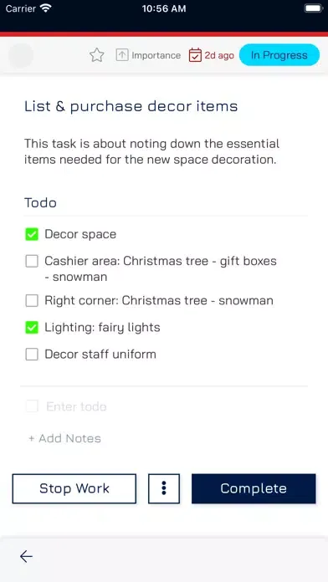Screen dimensions: 328x582
Task: Star this task as favorite
Action: pyautogui.click(x=97, y=55)
